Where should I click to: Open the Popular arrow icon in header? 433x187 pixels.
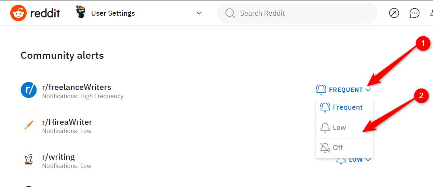pyautogui.click(x=394, y=13)
